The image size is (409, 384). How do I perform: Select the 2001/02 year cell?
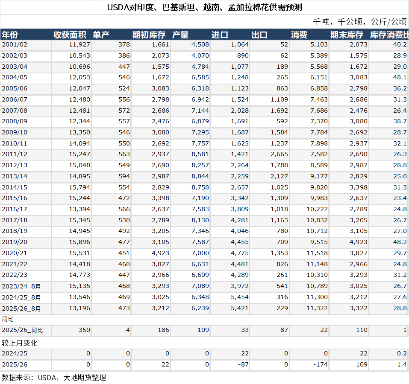pyautogui.click(x=15, y=44)
